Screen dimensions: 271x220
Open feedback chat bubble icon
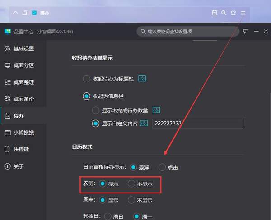246,31
